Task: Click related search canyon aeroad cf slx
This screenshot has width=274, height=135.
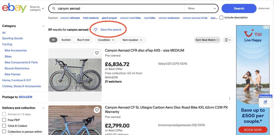Action: [195, 18]
